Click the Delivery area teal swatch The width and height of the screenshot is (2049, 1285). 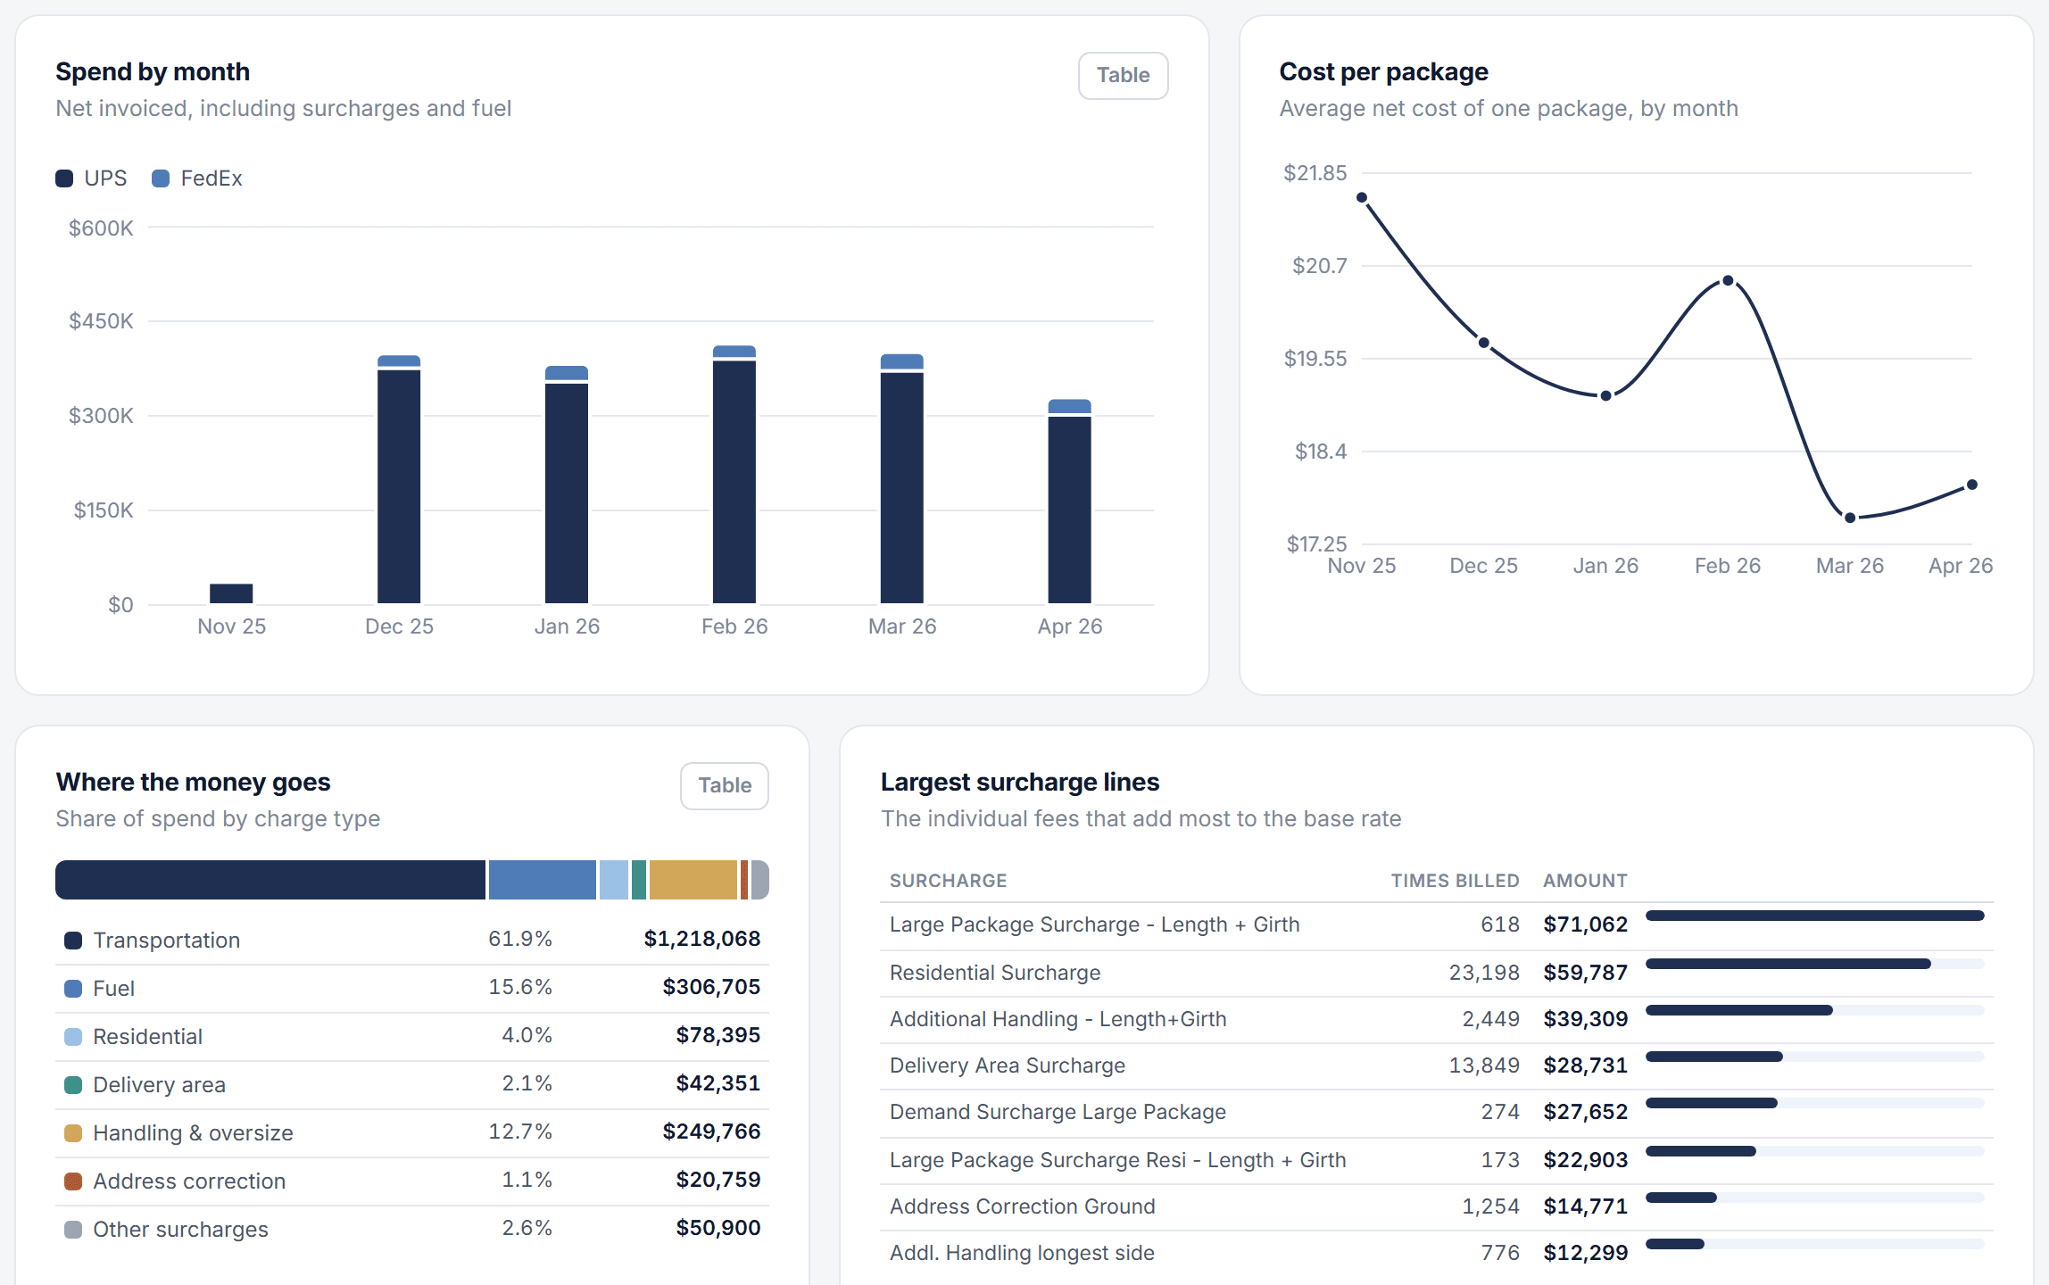click(x=73, y=1085)
